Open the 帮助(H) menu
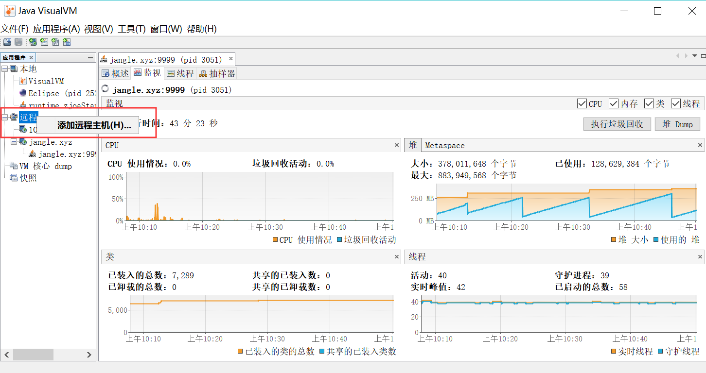Image resolution: width=706 pixels, height=373 pixels. 202,29
